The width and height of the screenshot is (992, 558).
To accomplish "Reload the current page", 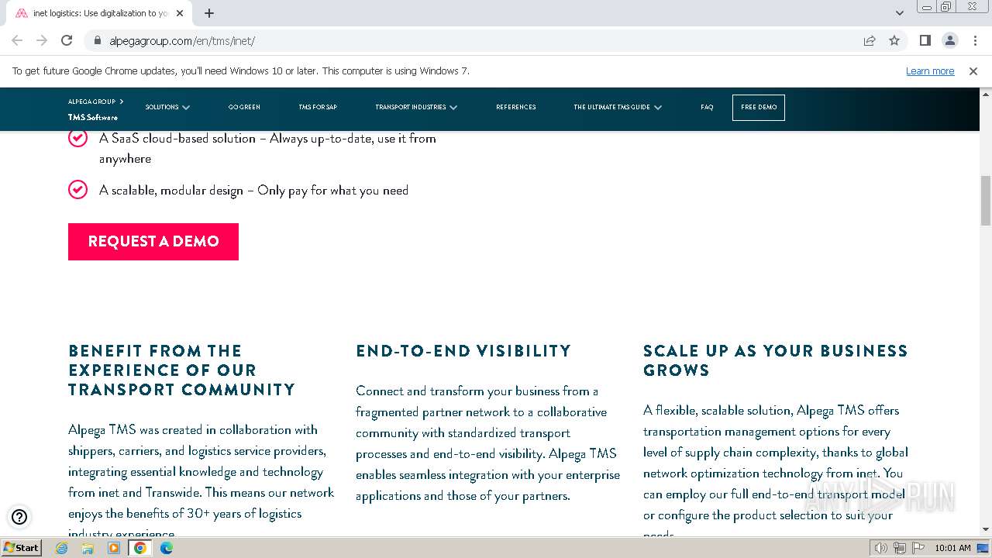I will pos(67,40).
